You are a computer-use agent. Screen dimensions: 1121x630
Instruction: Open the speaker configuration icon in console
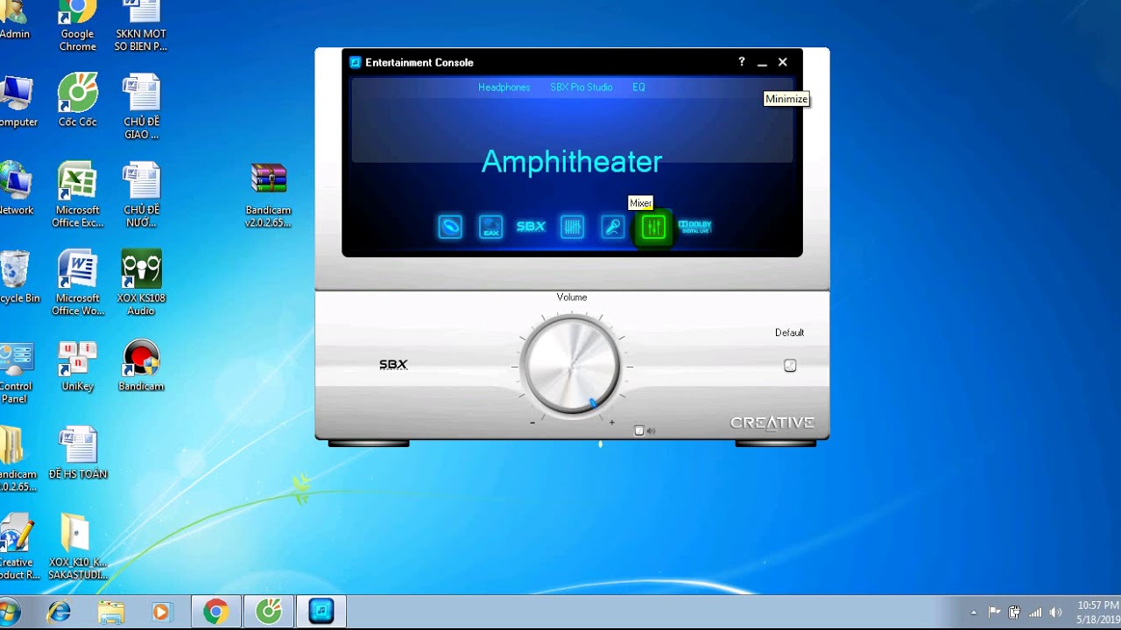click(450, 227)
